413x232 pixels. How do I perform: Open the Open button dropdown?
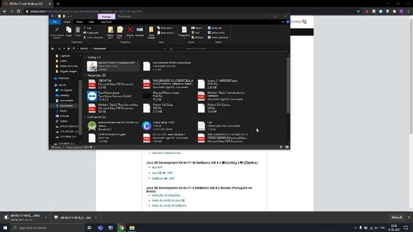tap(197, 28)
